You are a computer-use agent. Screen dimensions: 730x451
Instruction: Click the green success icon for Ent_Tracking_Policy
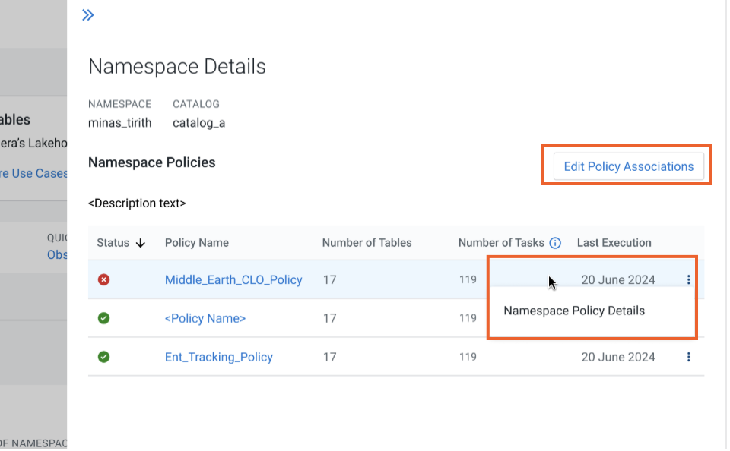pos(103,357)
